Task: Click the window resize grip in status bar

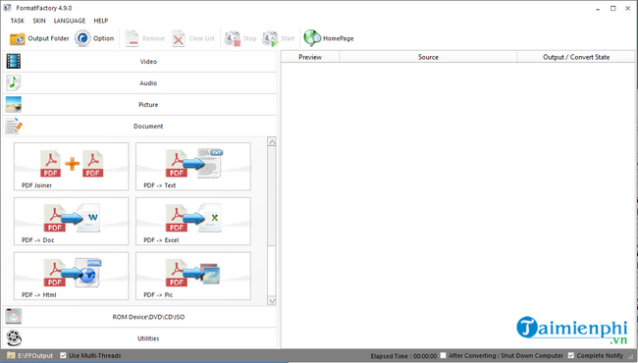Action: [631, 356]
